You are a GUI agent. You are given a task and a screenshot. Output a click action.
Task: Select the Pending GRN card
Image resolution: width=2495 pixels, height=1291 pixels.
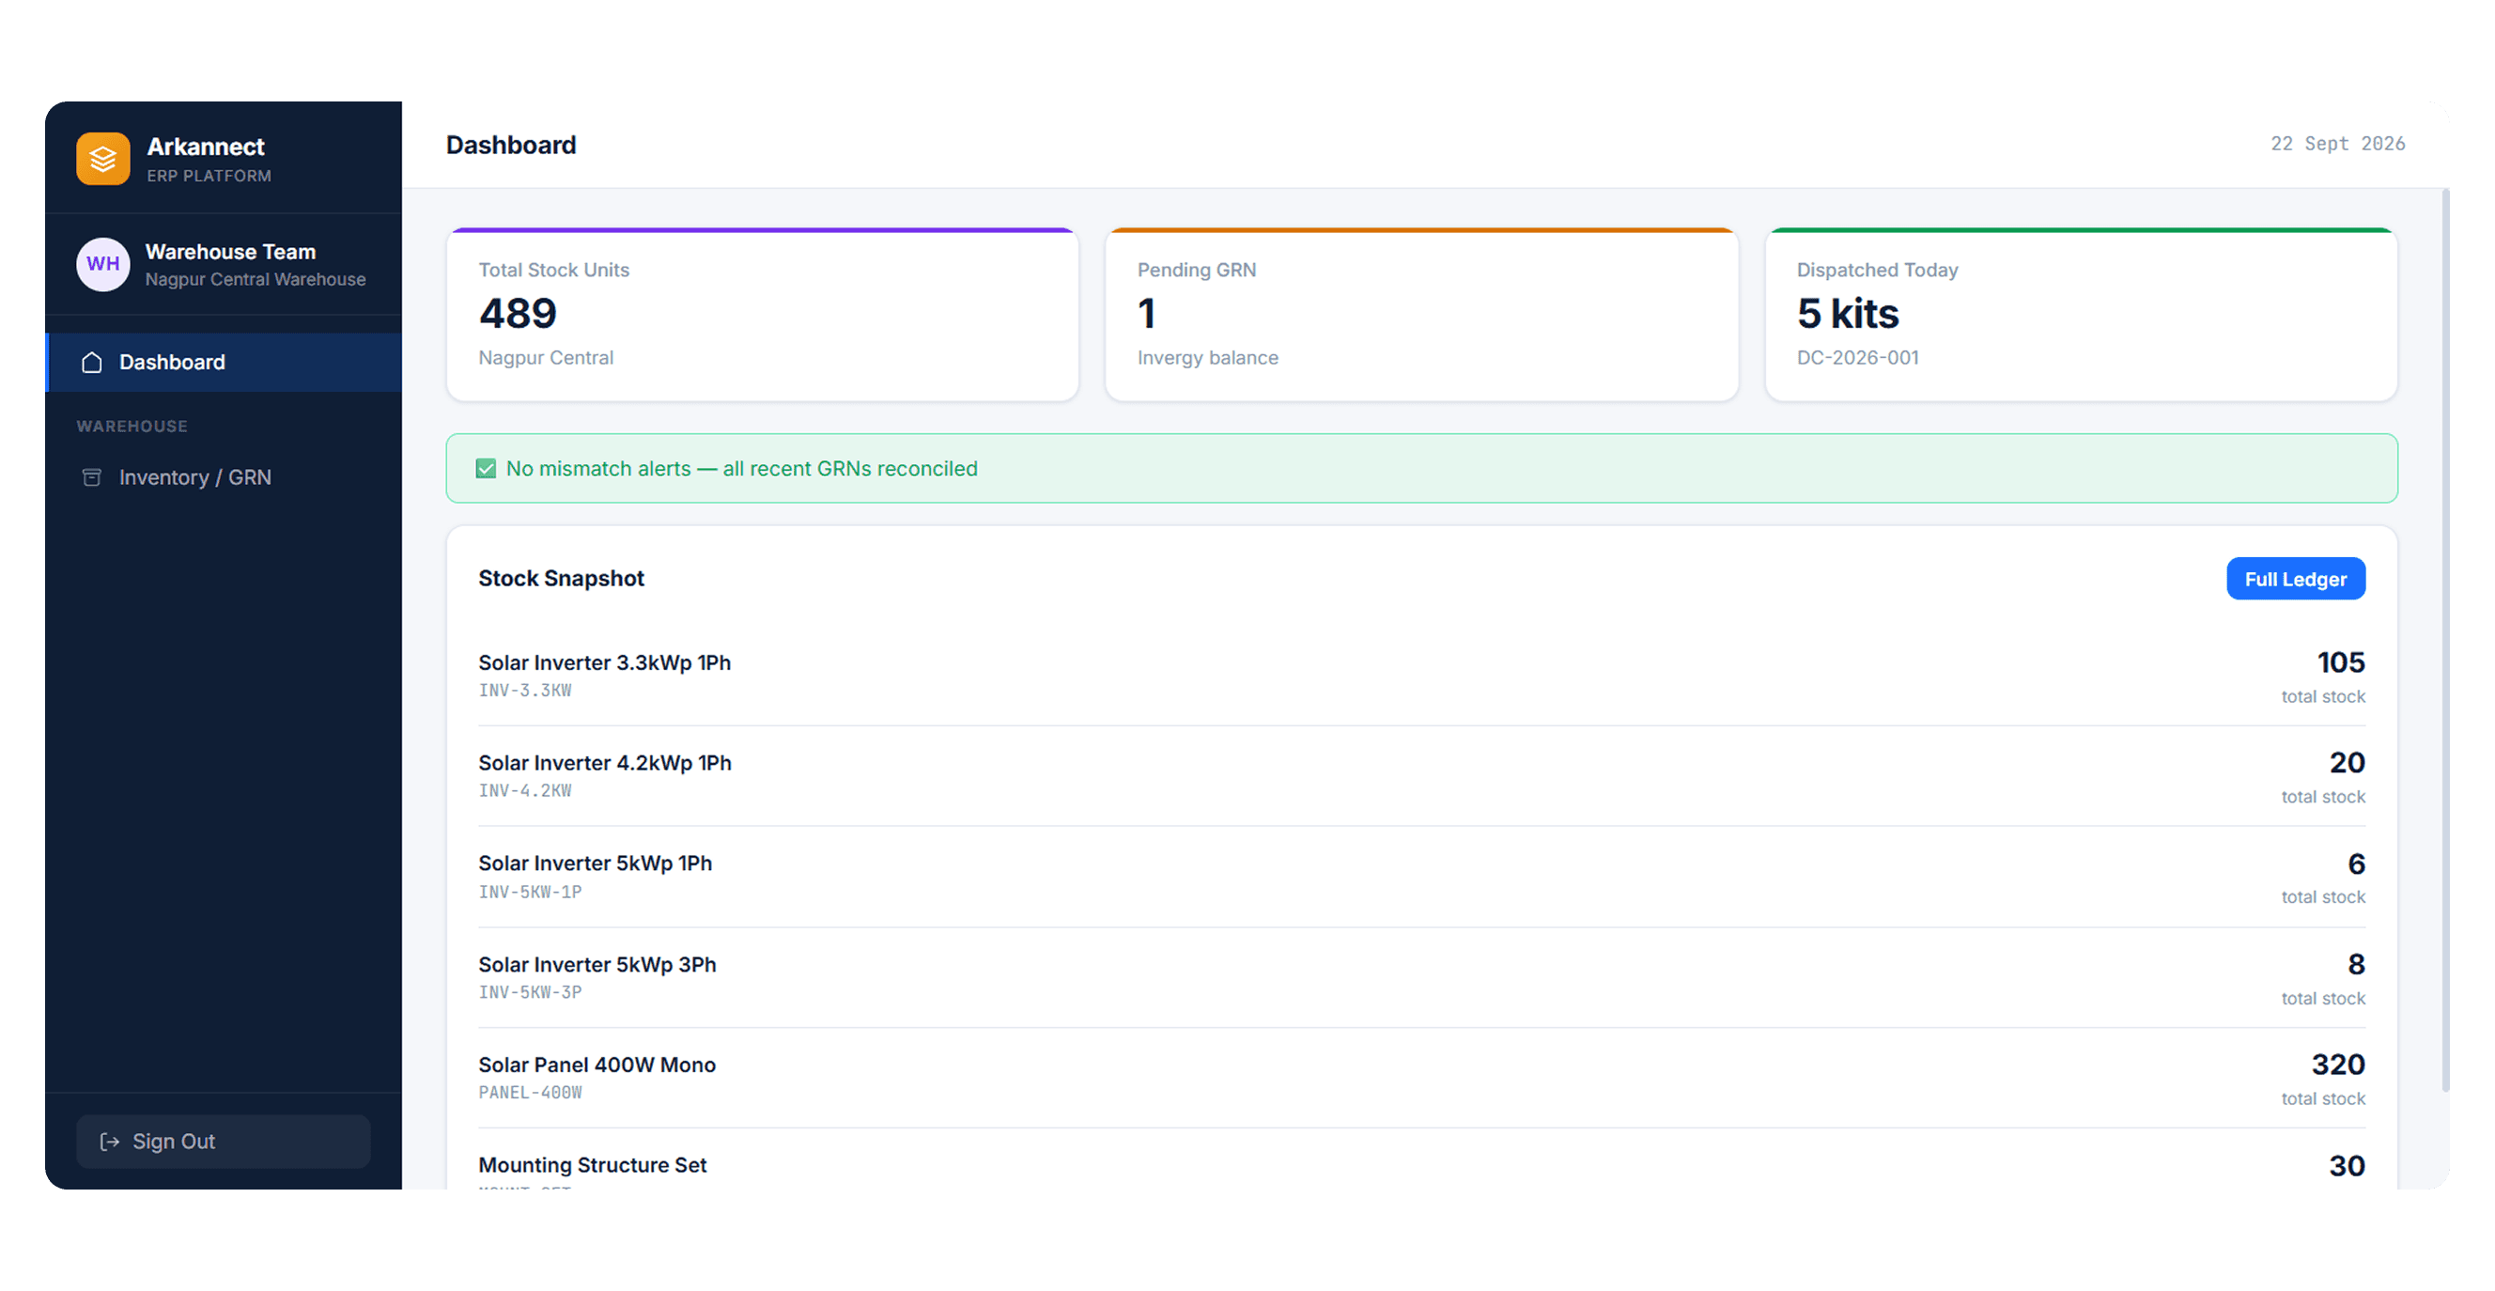click(x=1422, y=315)
